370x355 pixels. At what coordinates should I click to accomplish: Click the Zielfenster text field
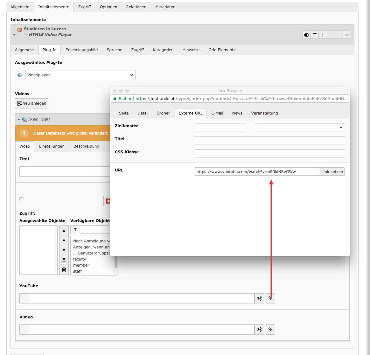tap(220, 127)
